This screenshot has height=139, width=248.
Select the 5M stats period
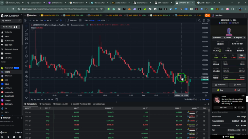pyautogui.click(x=216, y=56)
